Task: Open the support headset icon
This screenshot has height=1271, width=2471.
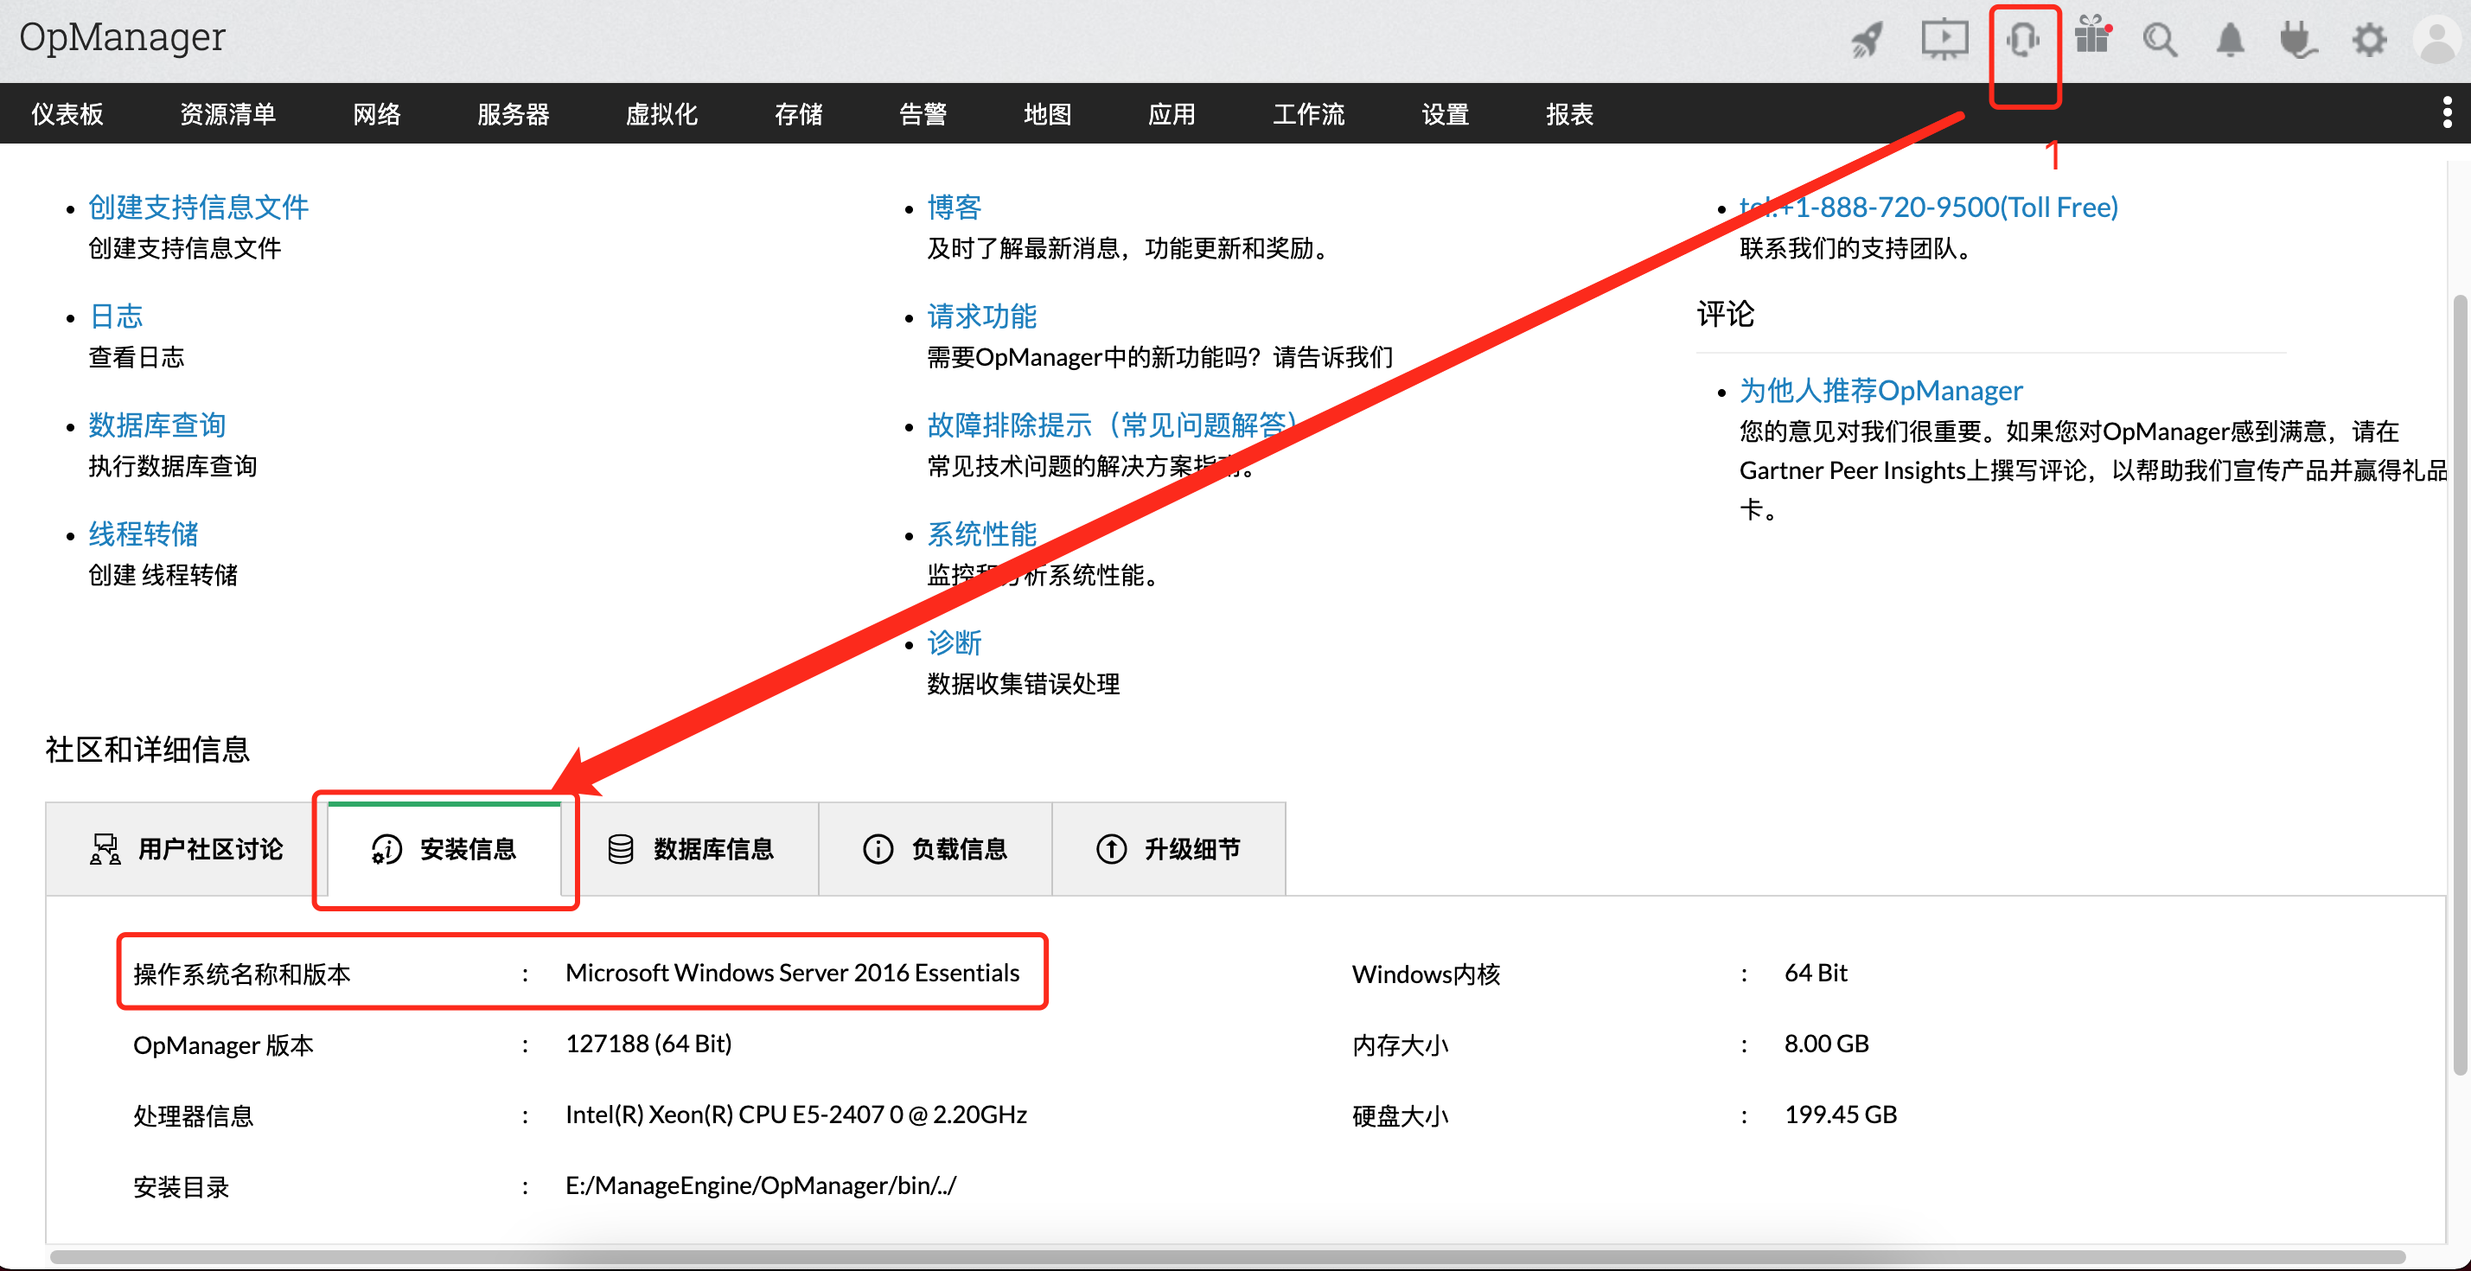Action: (2023, 41)
